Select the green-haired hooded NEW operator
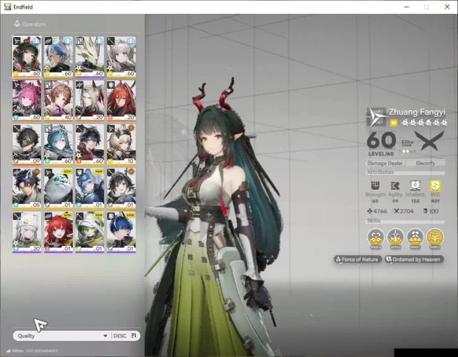The width and height of the screenshot is (458, 357). [89, 232]
